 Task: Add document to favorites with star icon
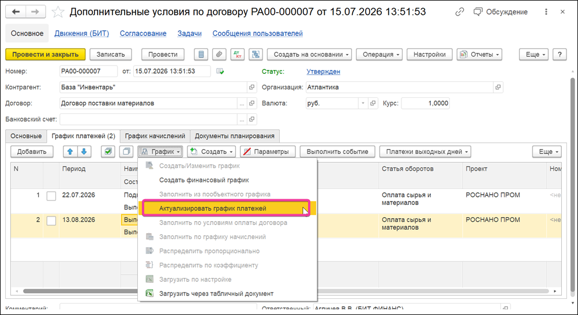coord(58,12)
